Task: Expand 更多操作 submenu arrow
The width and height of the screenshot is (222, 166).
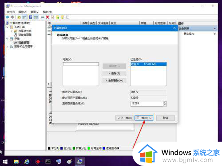Action: coord(215,34)
